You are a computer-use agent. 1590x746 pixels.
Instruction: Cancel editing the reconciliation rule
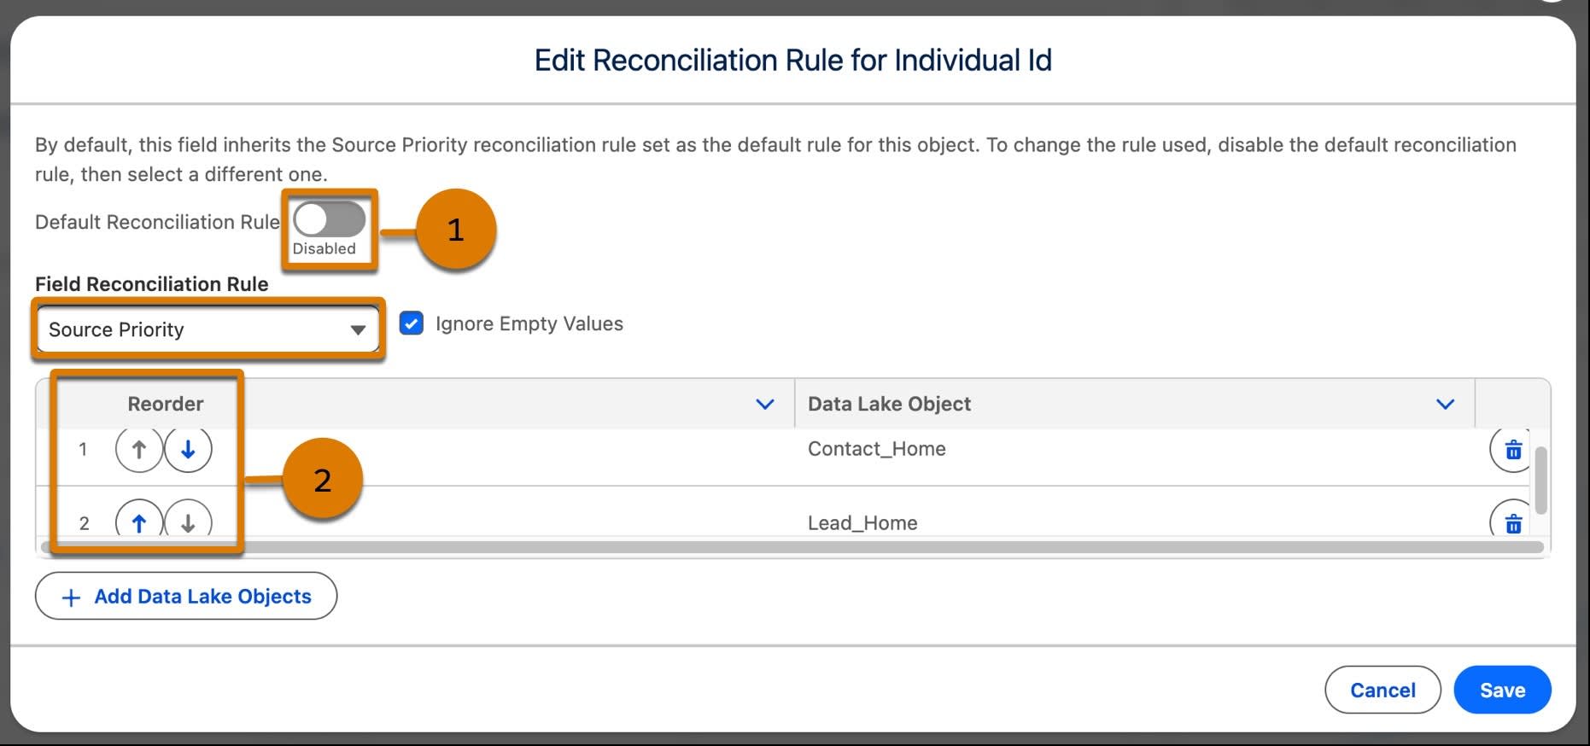tap(1382, 690)
